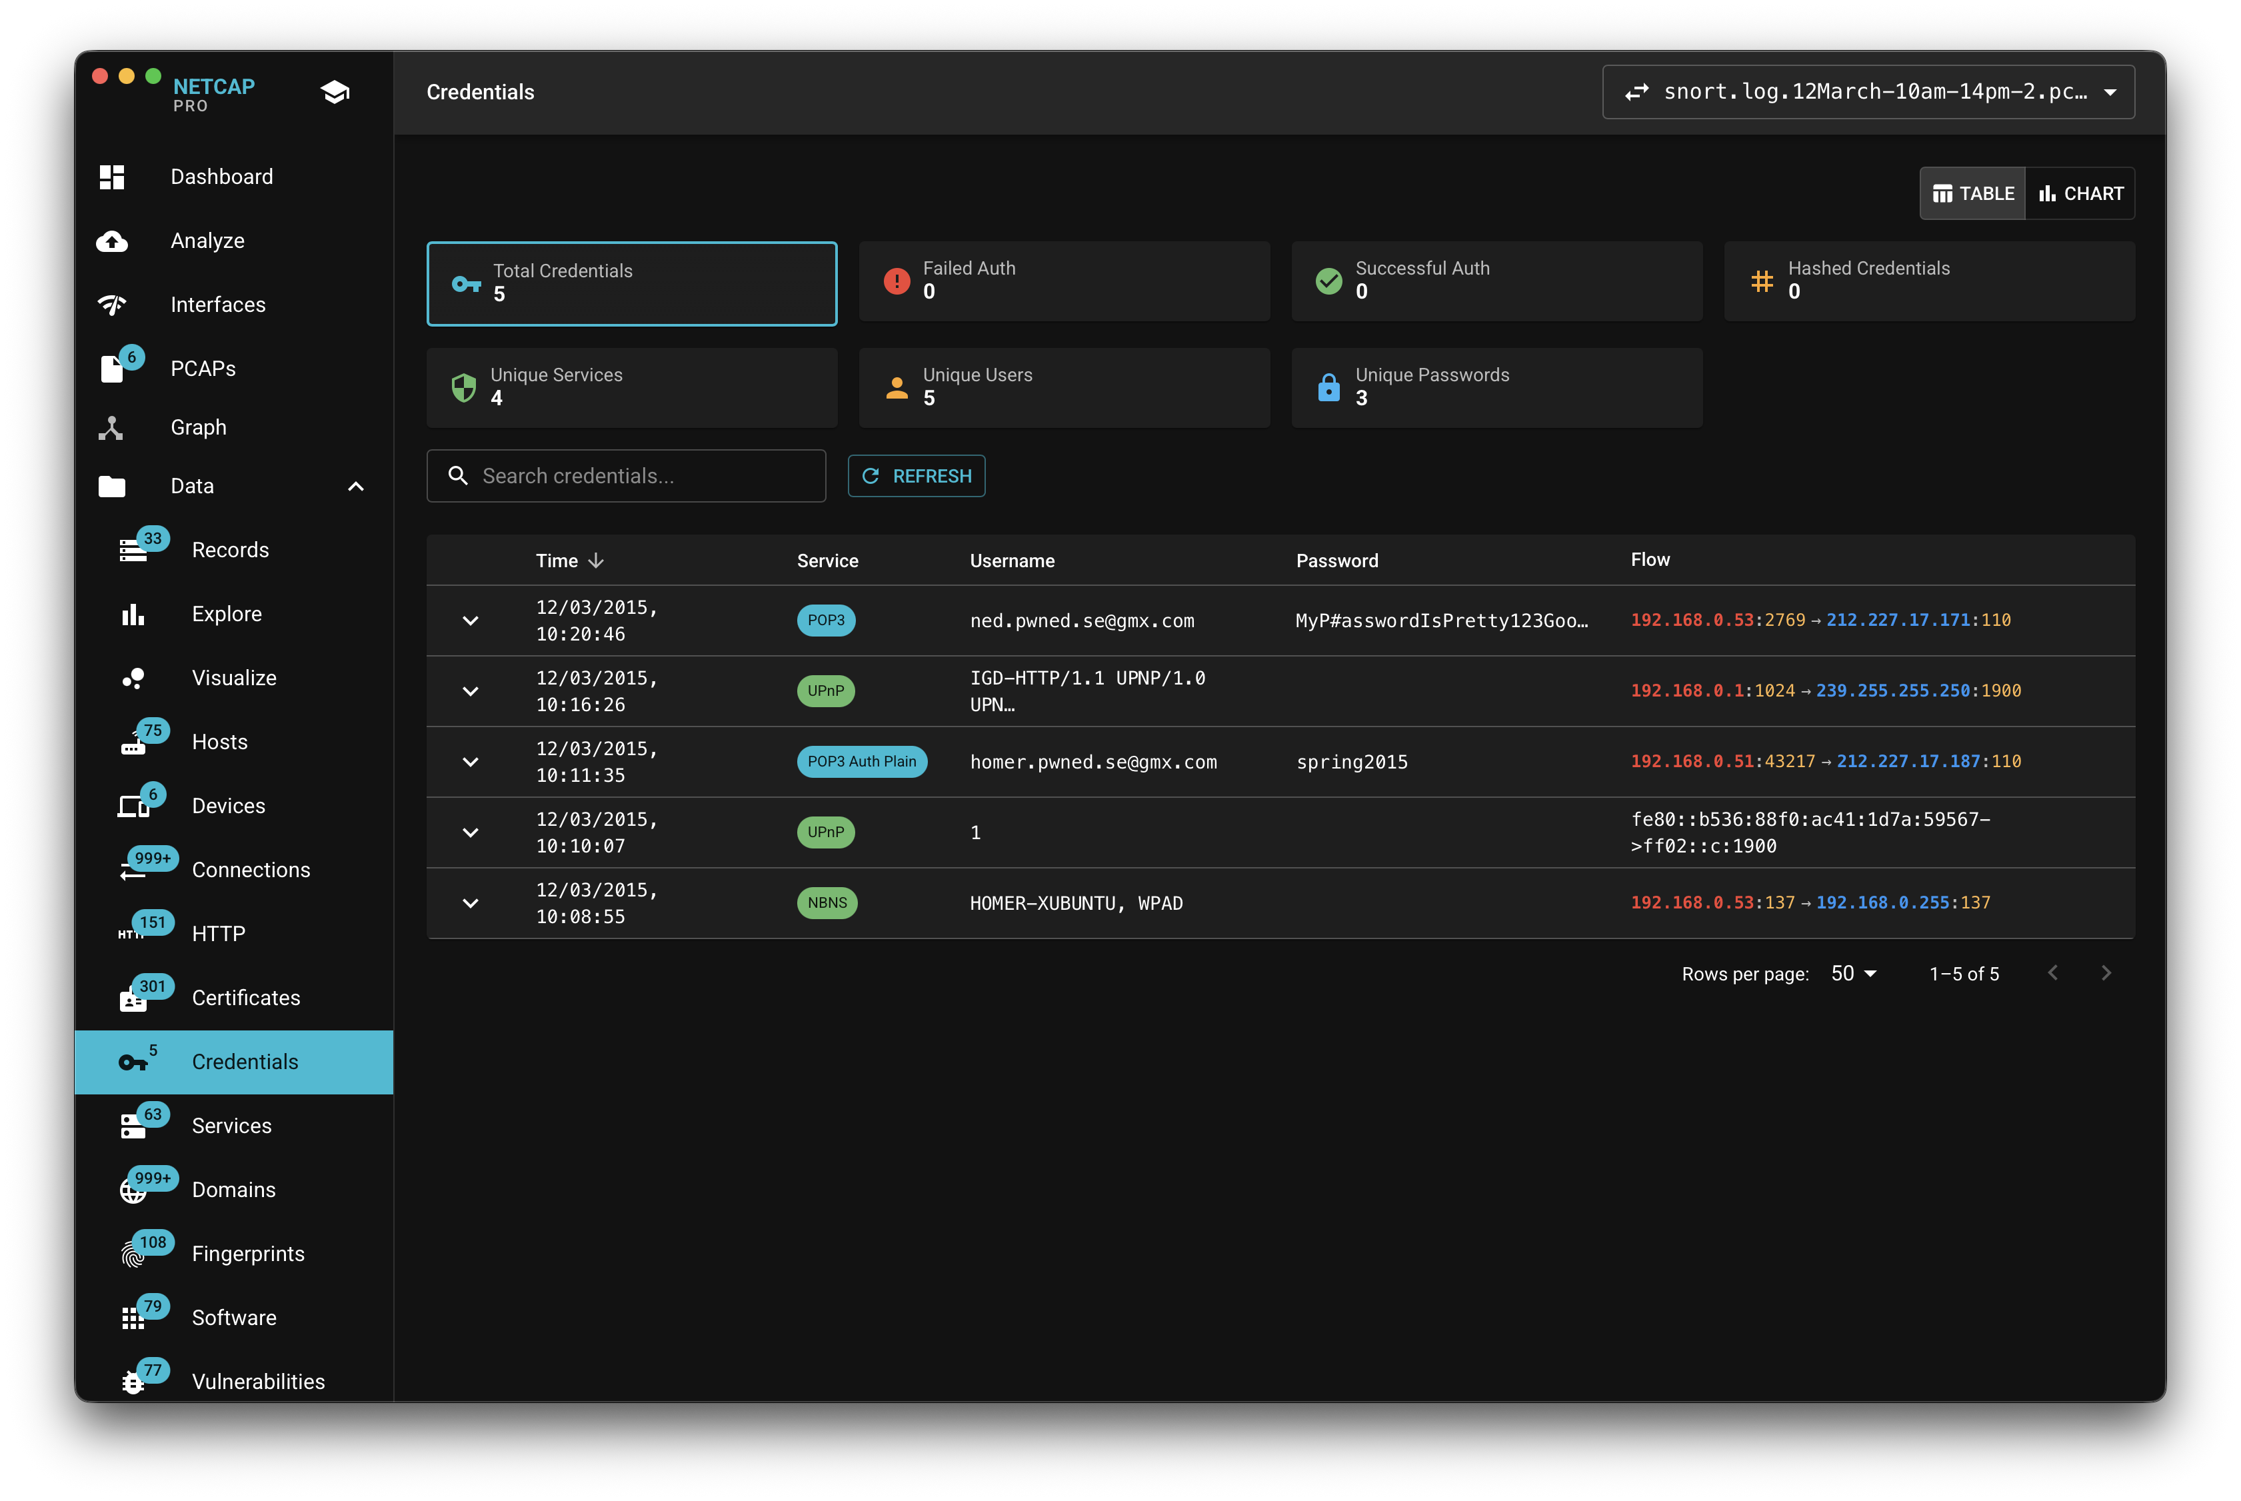Click the Hosts router icon
The width and height of the screenshot is (2241, 1501).
[x=133, y=744]
